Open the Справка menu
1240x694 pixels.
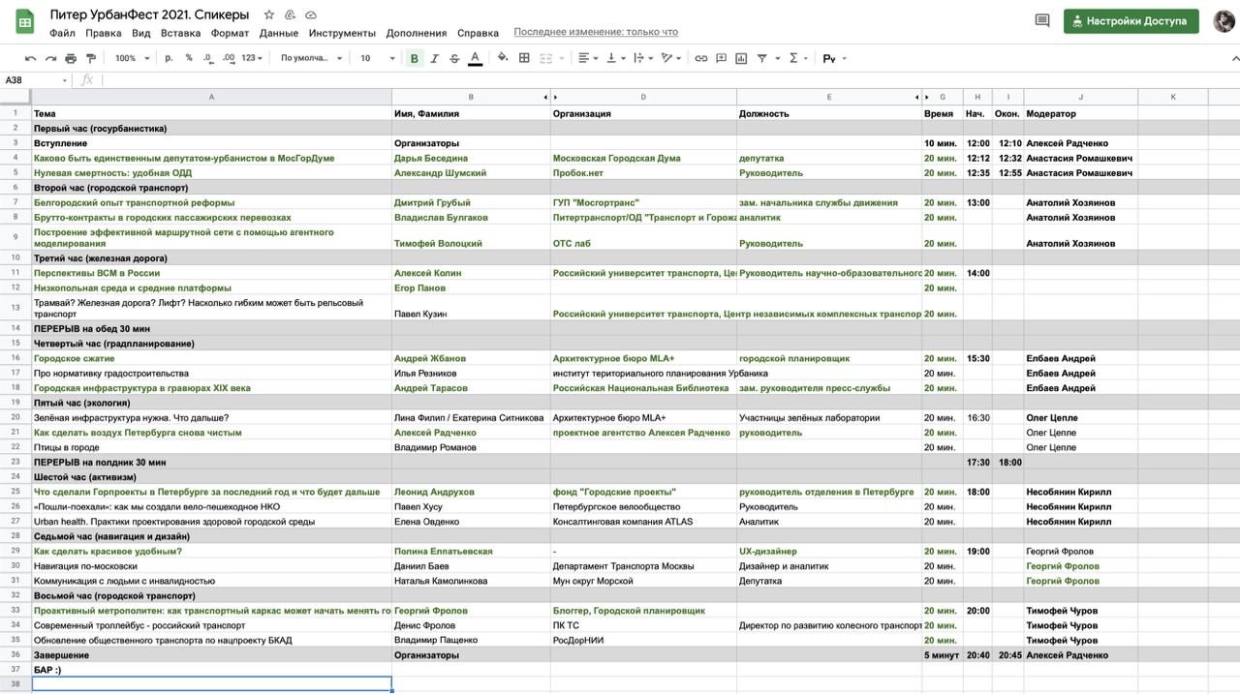tap(478, 33)
